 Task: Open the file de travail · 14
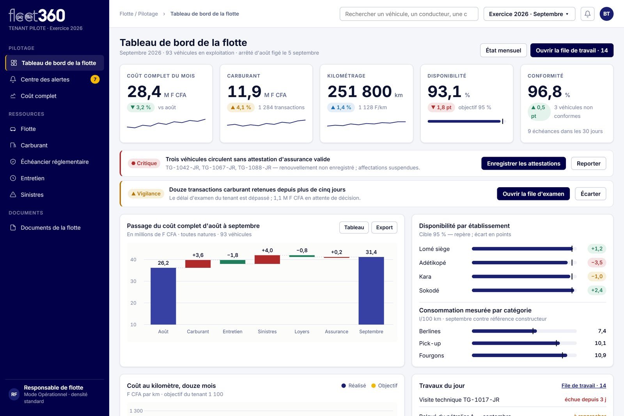[572, 50]
